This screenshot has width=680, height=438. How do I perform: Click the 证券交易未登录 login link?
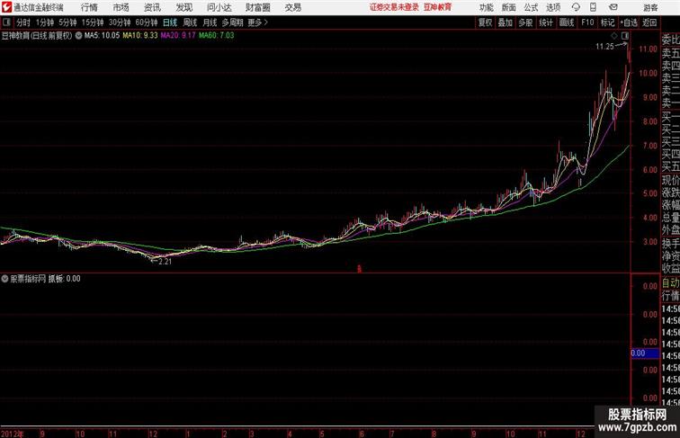[x=394, y=7]
